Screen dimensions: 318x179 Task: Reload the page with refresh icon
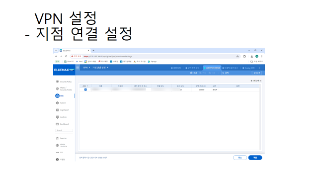pos(66,56)
